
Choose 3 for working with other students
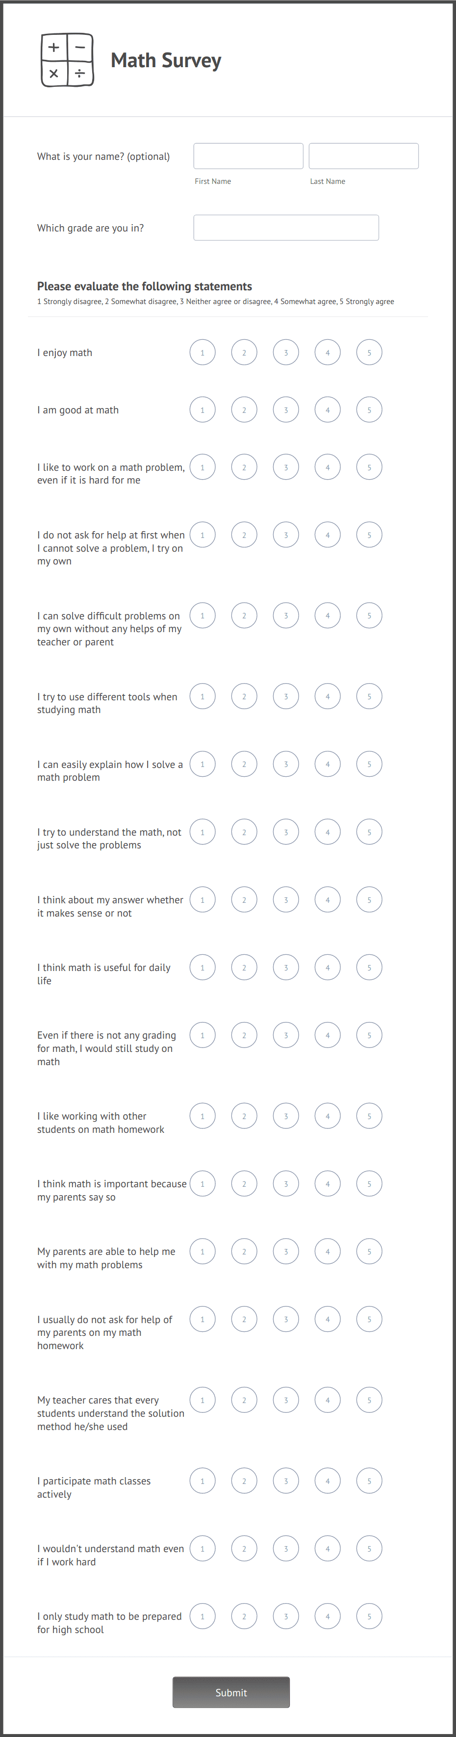(x=285, y=1115)
